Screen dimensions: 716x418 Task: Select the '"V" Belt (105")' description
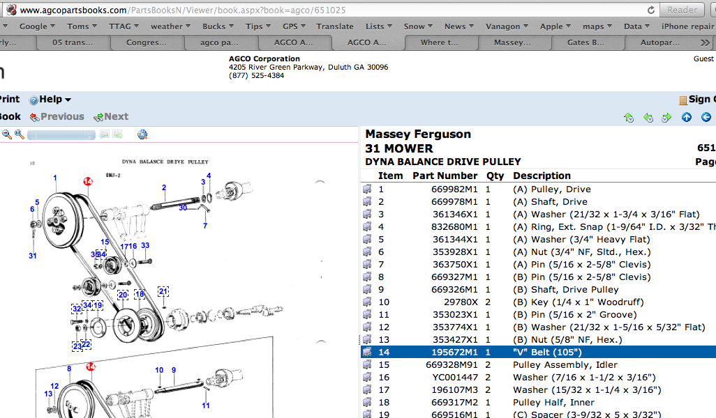point(548,352)
